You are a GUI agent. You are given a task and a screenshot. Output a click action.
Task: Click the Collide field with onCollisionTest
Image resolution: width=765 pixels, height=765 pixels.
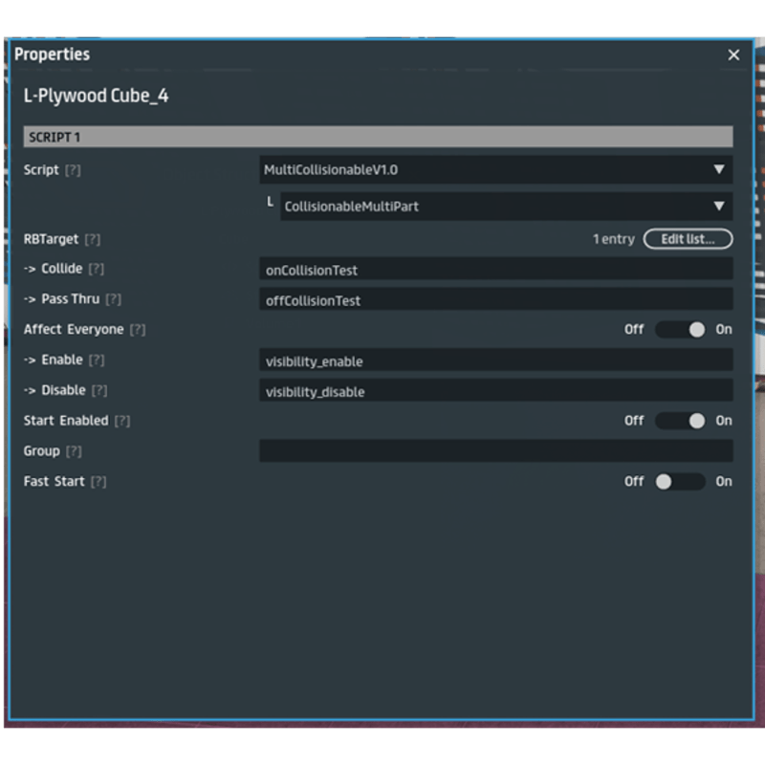[495, 270]
